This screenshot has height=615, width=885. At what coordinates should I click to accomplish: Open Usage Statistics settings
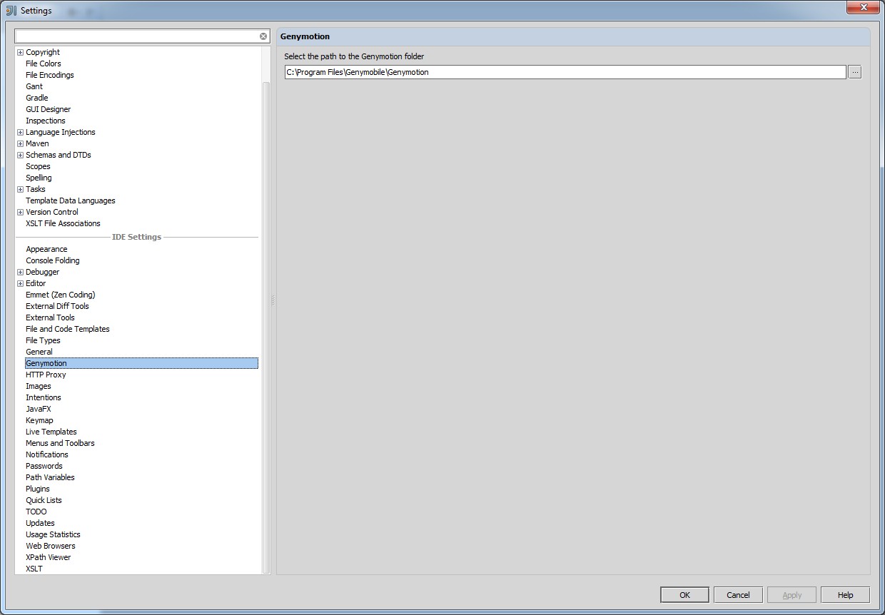click(x=53, y=534)
